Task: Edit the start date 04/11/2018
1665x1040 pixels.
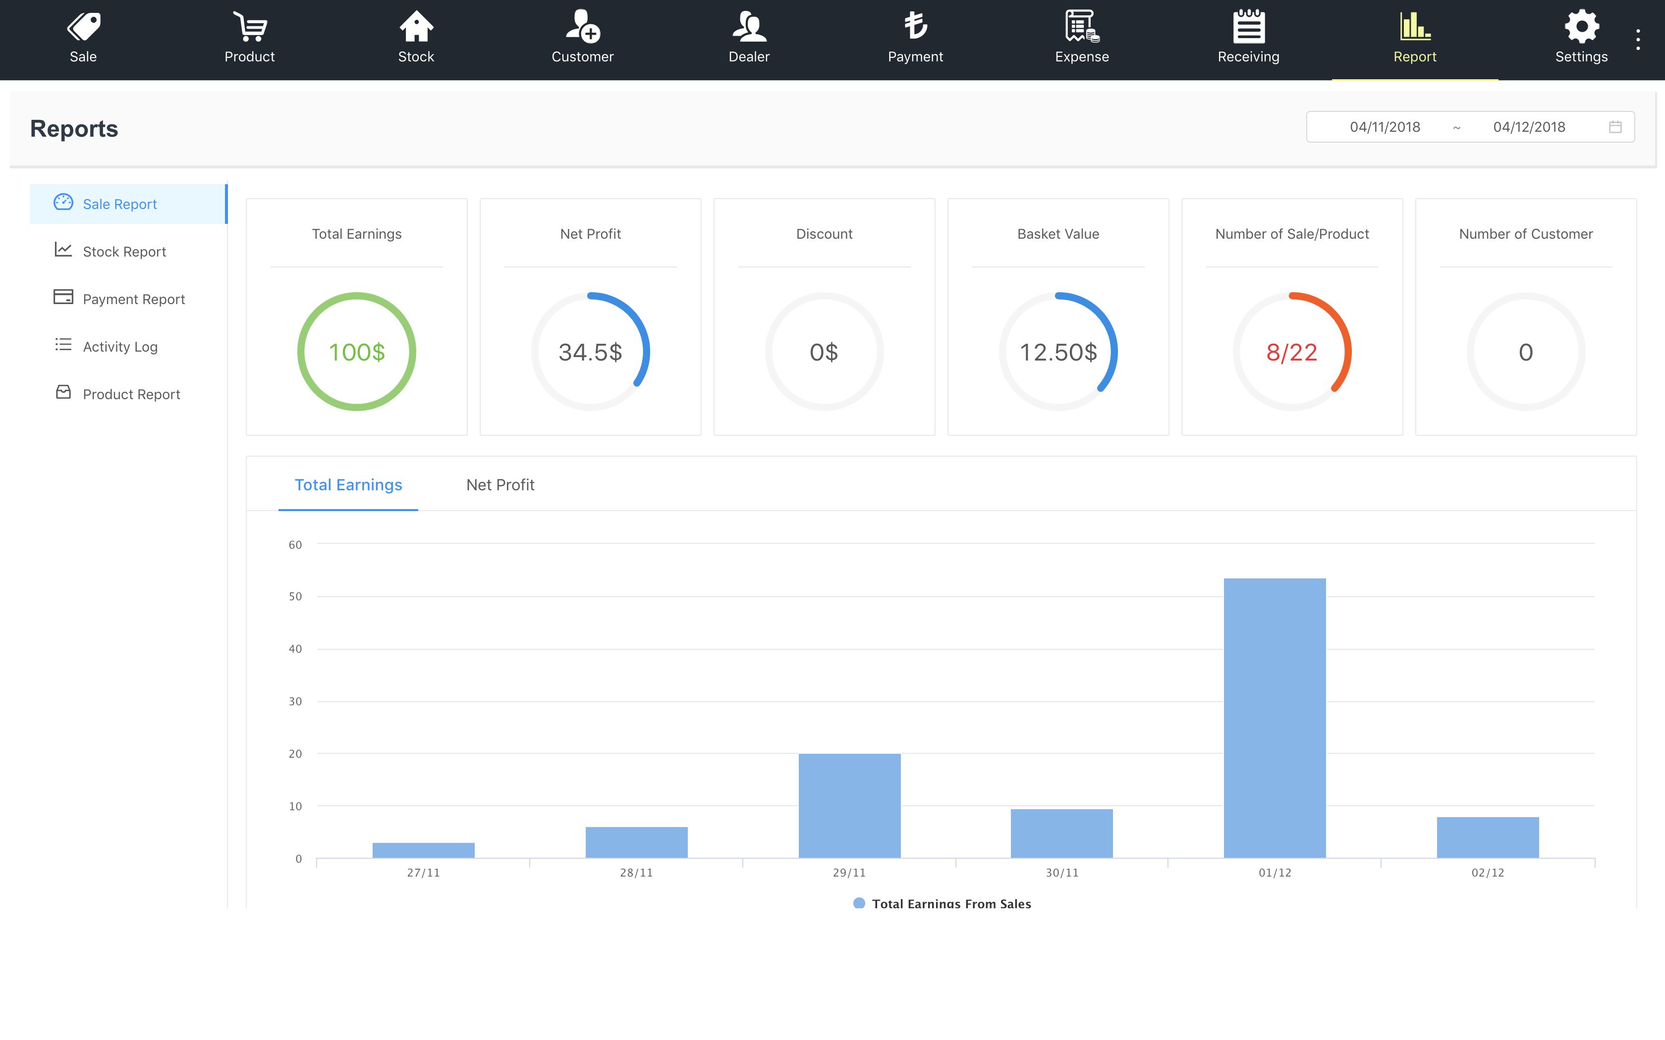Action: click(1385, 127)
